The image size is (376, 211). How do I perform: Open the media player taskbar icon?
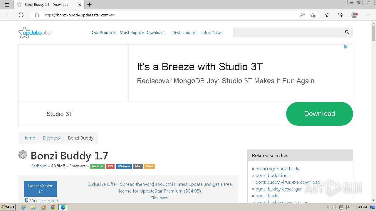43,207
